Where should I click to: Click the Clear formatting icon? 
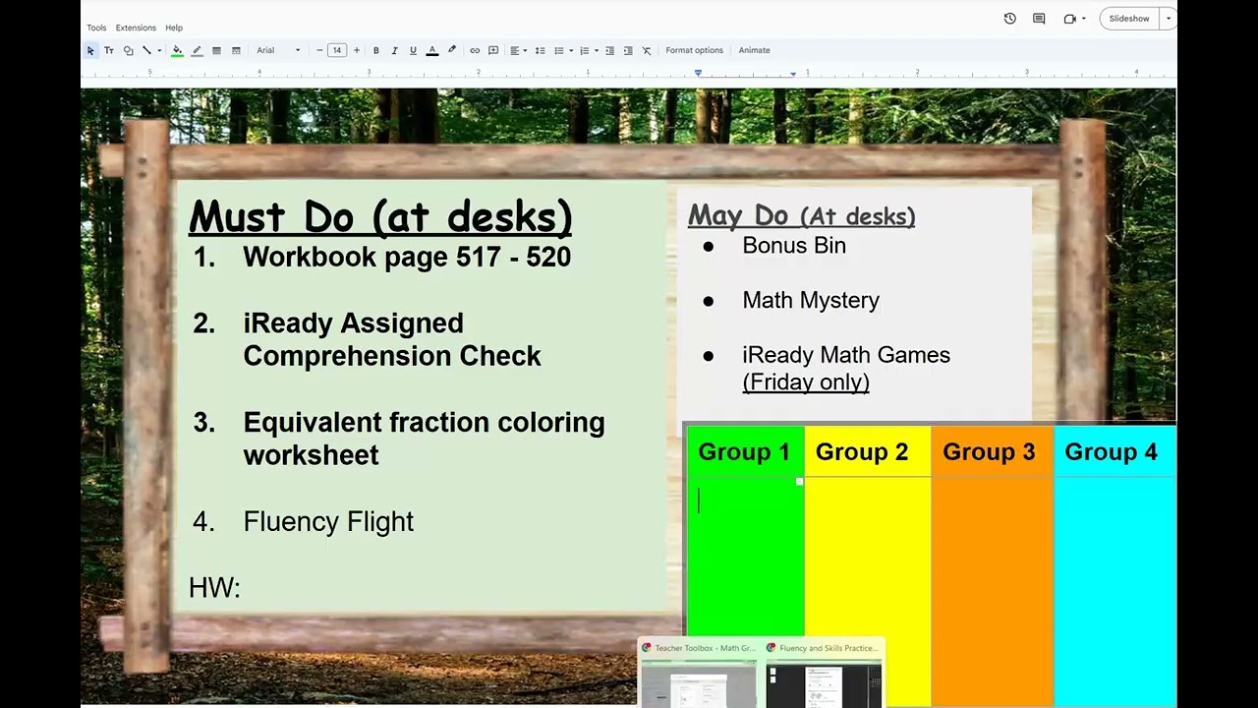tap(647, 50)
